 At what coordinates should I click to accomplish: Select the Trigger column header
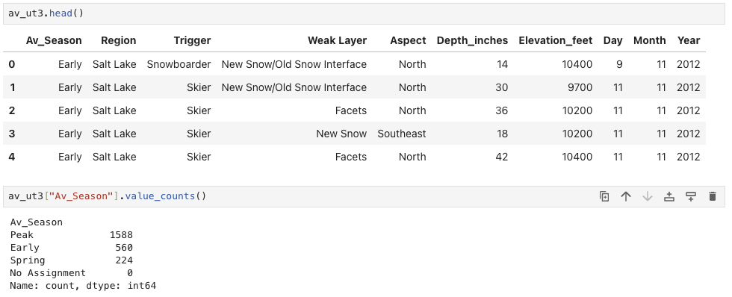point(193,40)
